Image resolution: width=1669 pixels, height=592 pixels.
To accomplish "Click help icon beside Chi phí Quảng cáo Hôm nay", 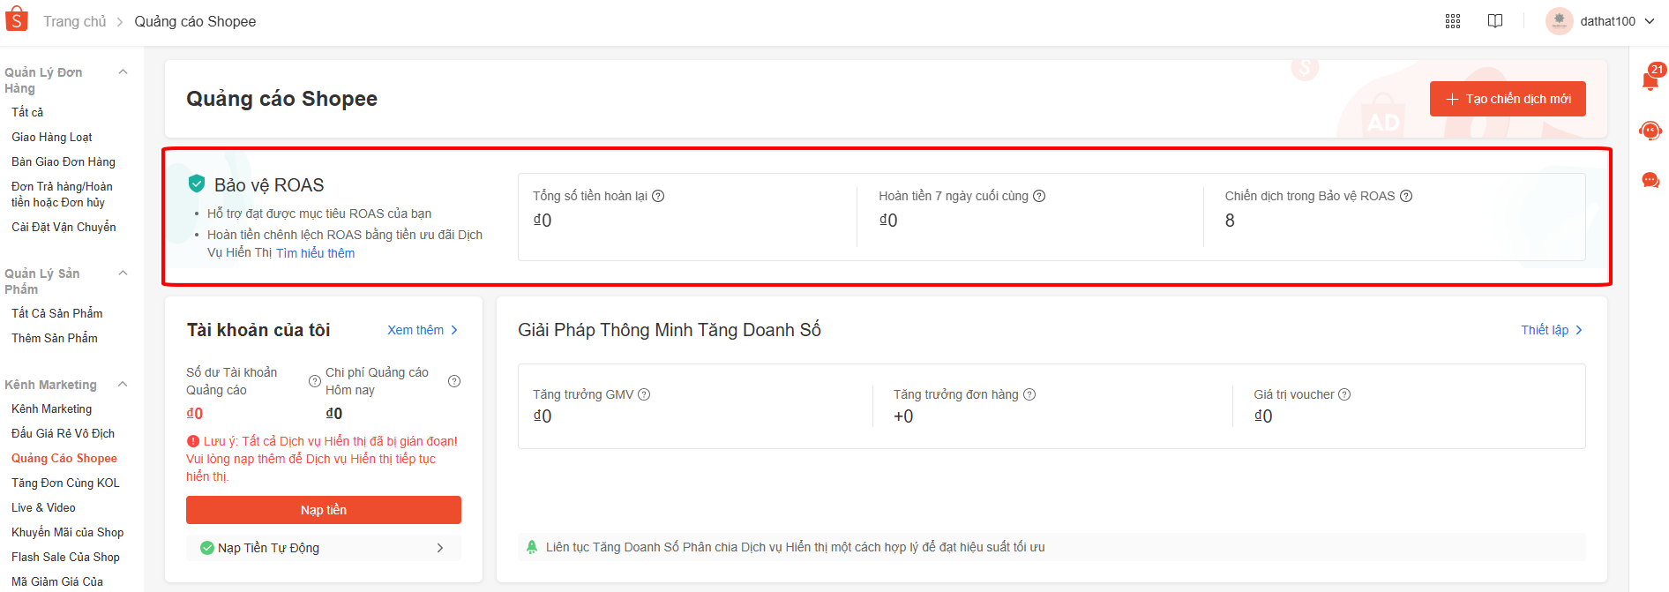I will click(x=454, y=381).
